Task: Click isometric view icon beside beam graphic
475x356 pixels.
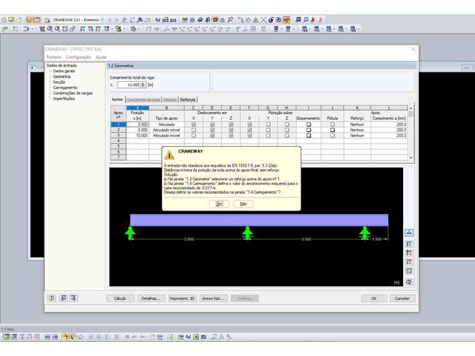Action: click(409, 271)
